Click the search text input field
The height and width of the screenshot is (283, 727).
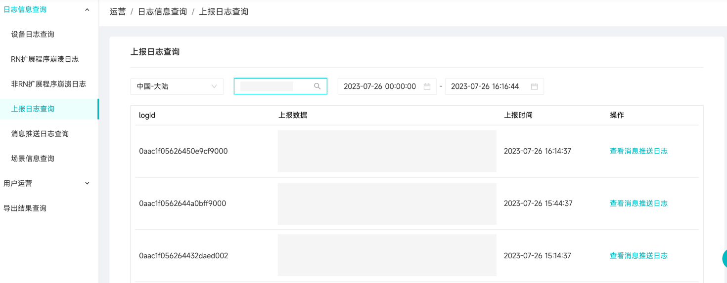click(x=272, y=86)
